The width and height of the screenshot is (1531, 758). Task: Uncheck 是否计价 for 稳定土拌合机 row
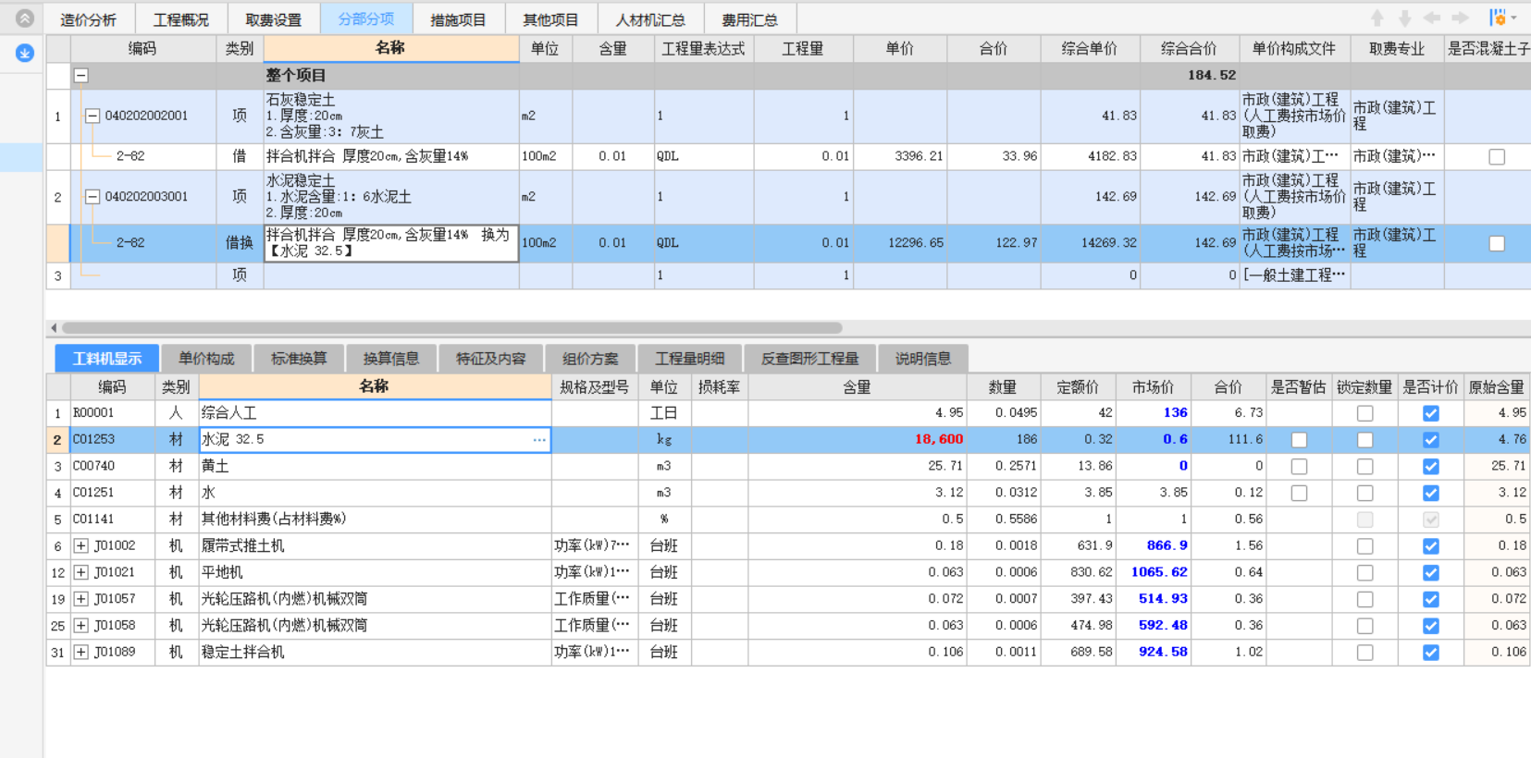point(1431,653)
